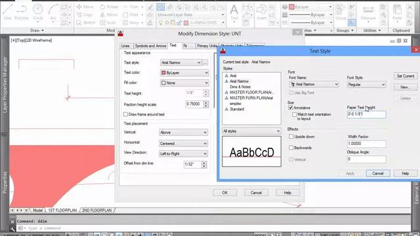Click Oblique Angle input field
This screenshot has height=236, width=420.
[x=366, y=159]
